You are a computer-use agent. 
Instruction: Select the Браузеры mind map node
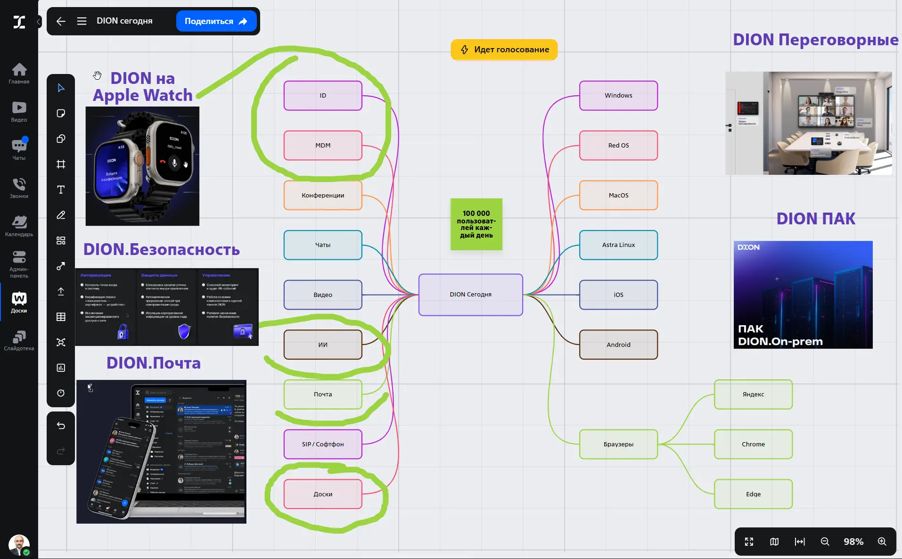[x=618, y=444]
